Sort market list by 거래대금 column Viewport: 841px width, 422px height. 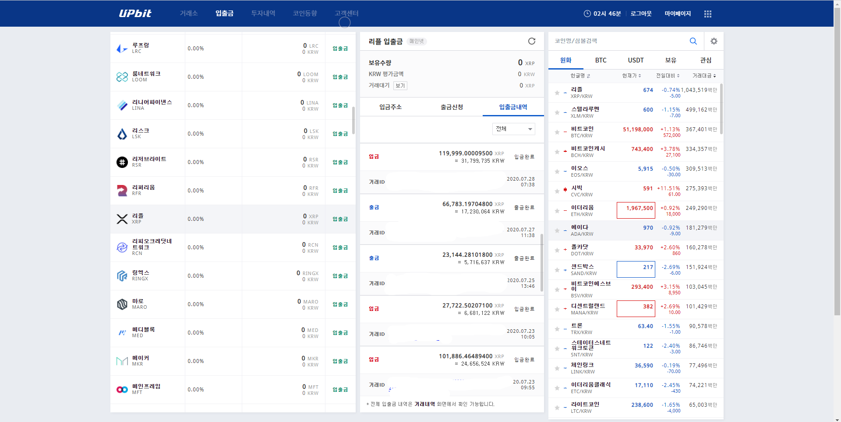click(x=704, y=76)
